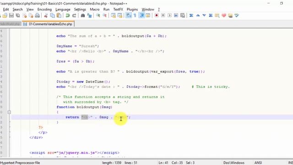Image resolution: width=293 pixels, height=165 pixels.
Task: Click the Zoom In toolbar icon
Action: 98,16
